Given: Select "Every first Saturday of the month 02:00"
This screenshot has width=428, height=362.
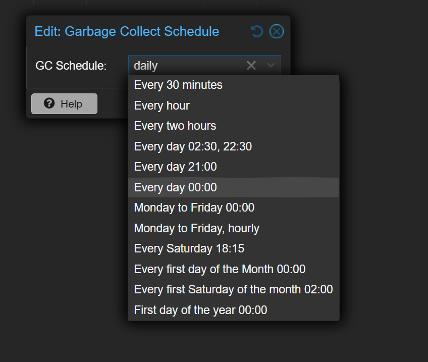Looking at the screenshot, I should 233,289.
